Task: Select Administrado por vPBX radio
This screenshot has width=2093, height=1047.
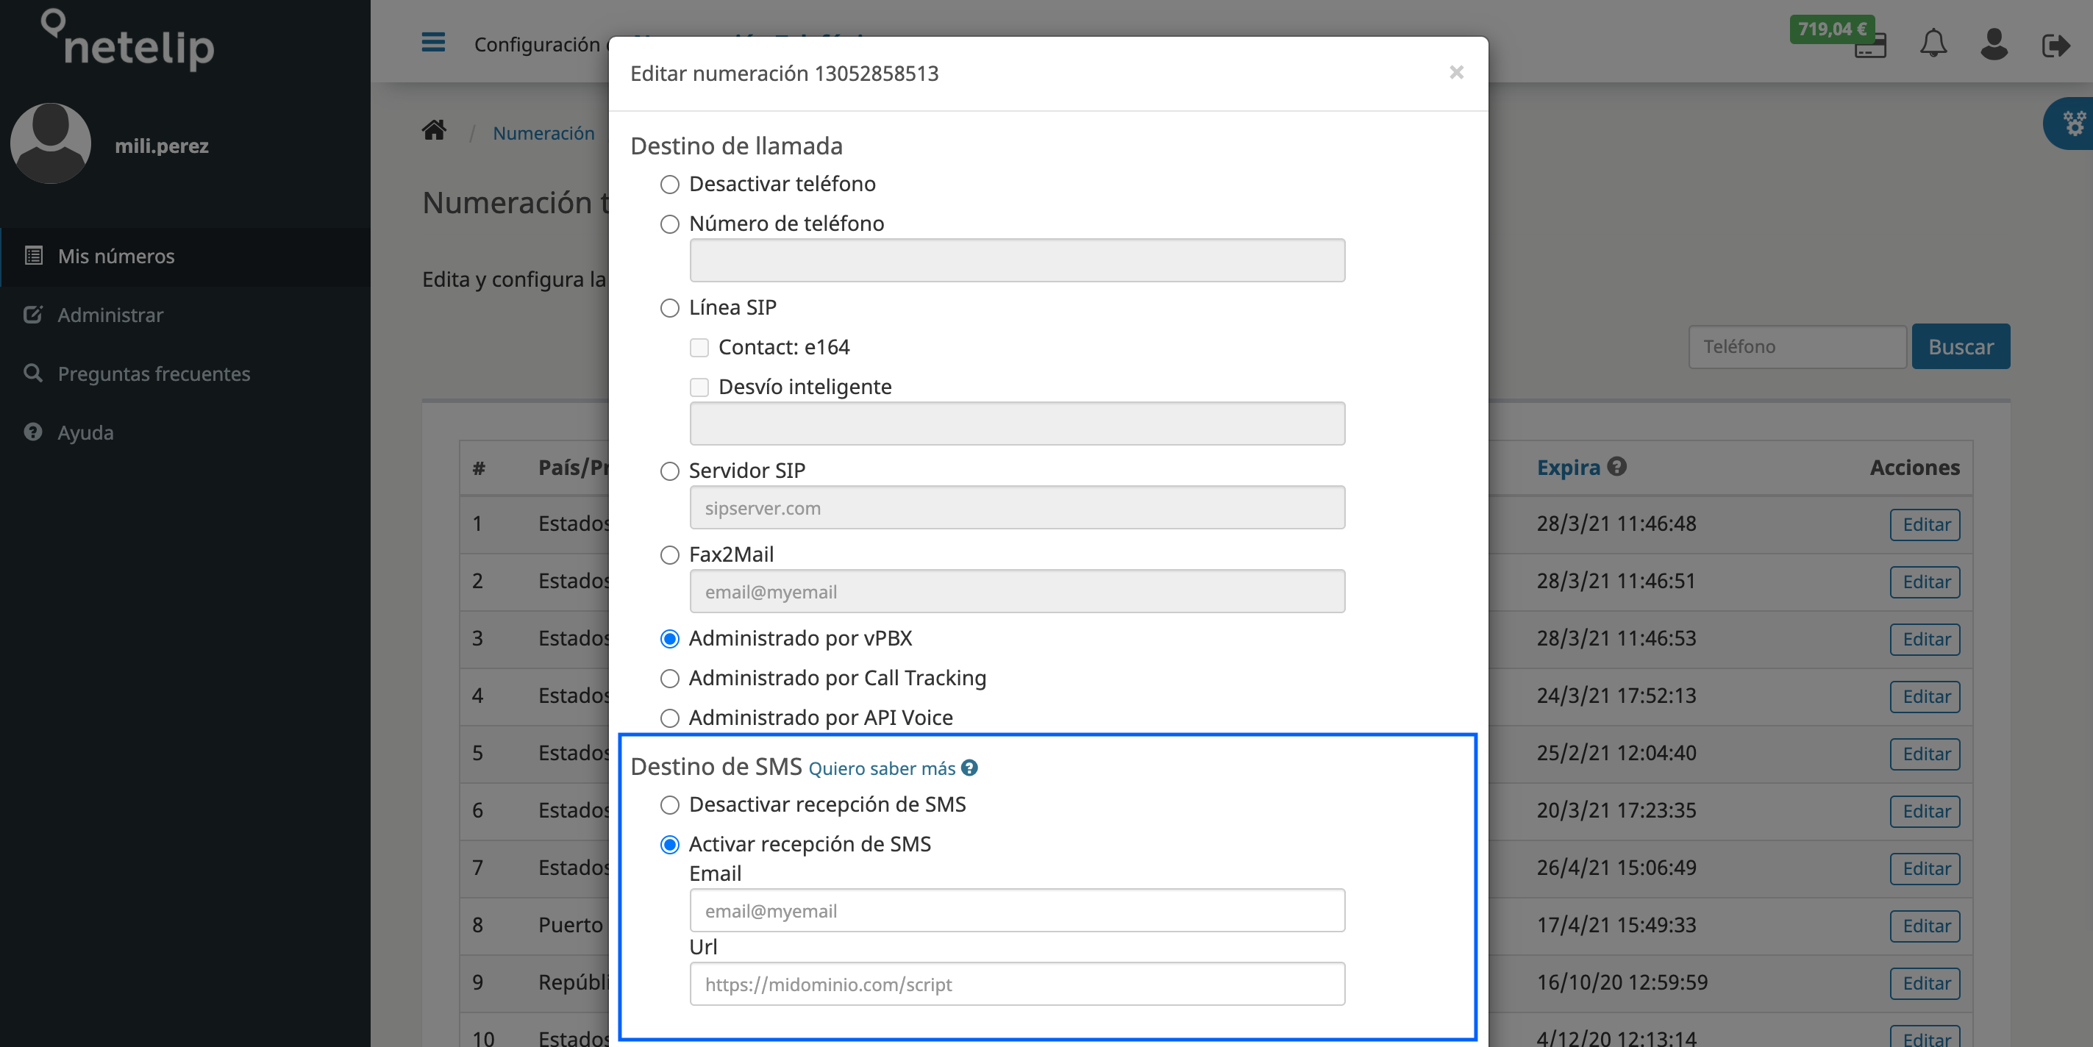Action: 668,638
